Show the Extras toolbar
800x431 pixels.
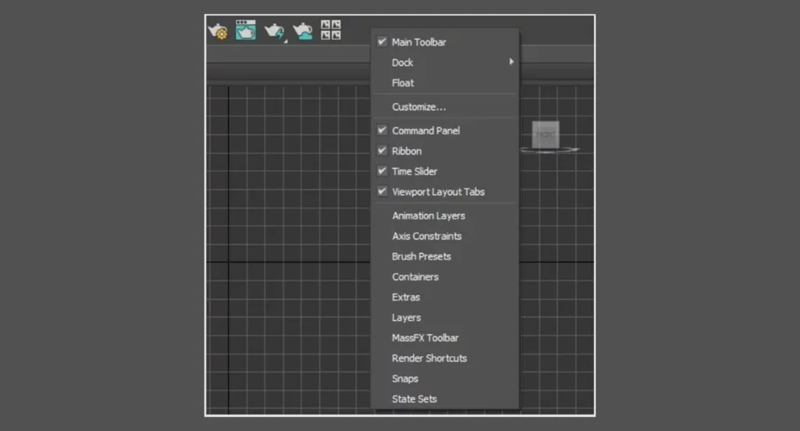coord(445,297)
